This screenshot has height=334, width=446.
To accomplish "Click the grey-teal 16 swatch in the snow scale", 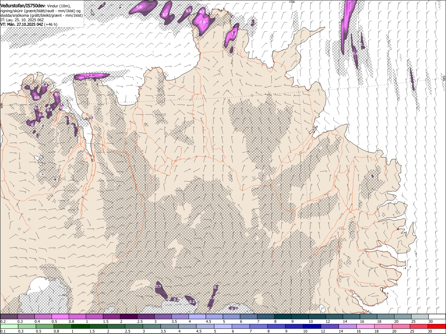I will (x=368, y=316).
